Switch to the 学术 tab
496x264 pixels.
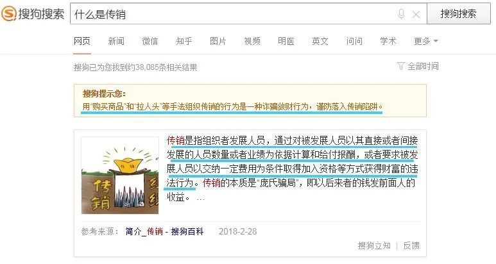[388, 41]
